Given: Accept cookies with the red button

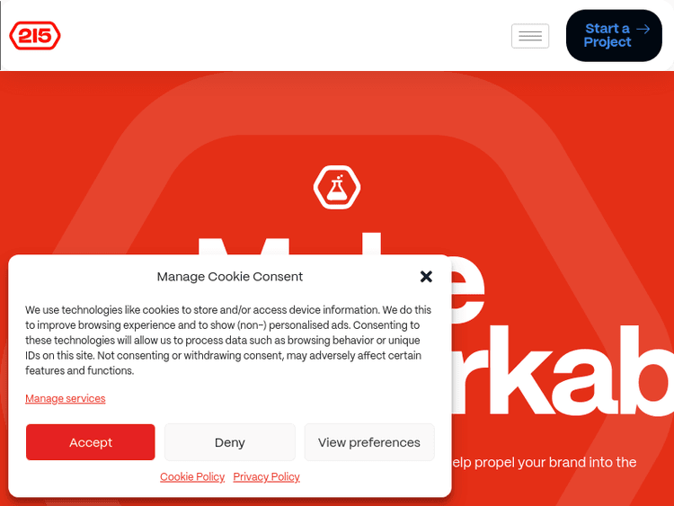Looking at the screenshot, I should click(x=90, y=442).
